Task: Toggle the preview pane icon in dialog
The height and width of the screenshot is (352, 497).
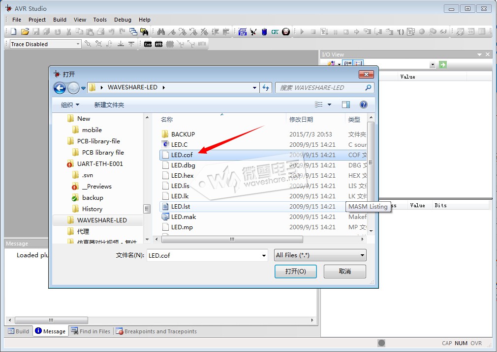Action: [346, 105]
